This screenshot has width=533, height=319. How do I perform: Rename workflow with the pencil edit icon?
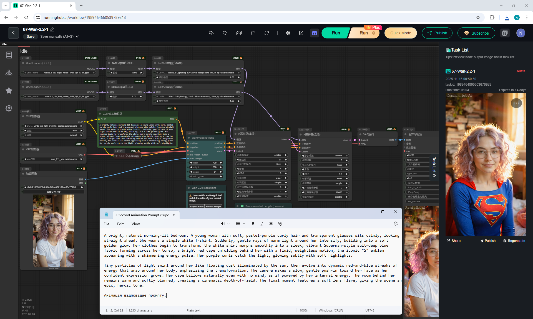52,29
